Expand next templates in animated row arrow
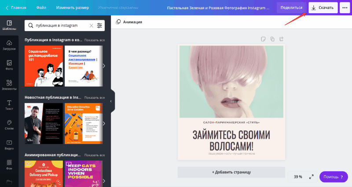352x187 pixels. [104, 181]
